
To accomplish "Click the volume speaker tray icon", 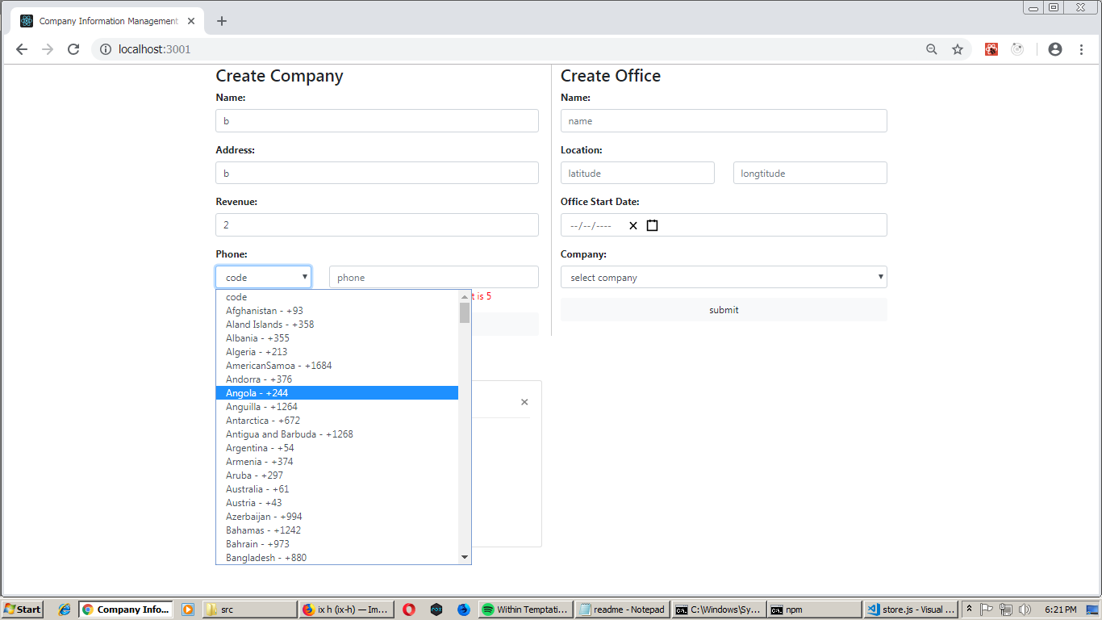I will pyautogui.click(x=1025, y=610).
